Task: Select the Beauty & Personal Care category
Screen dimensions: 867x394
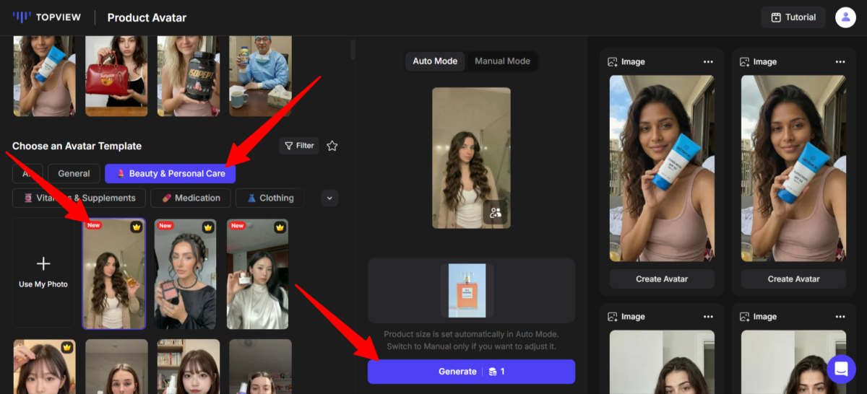Action: [170, 173]
